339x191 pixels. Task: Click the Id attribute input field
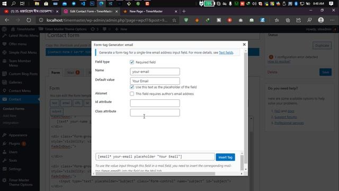(x=155, y=103)
